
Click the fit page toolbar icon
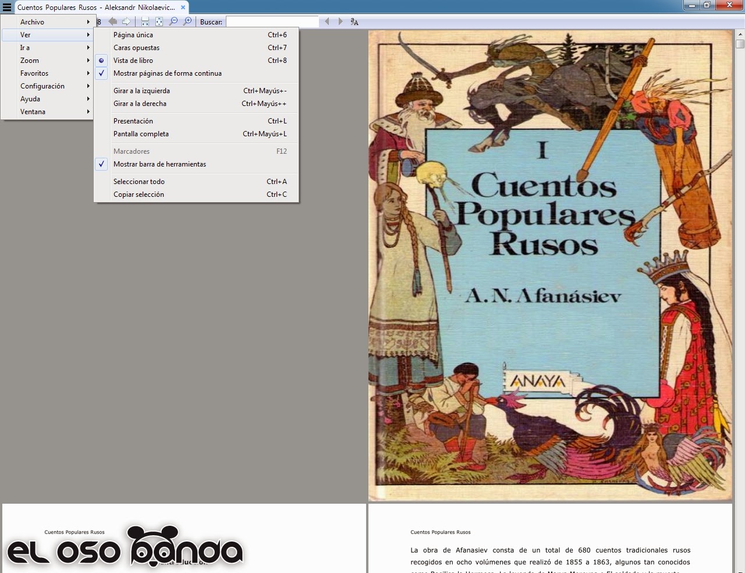[159, 22]
